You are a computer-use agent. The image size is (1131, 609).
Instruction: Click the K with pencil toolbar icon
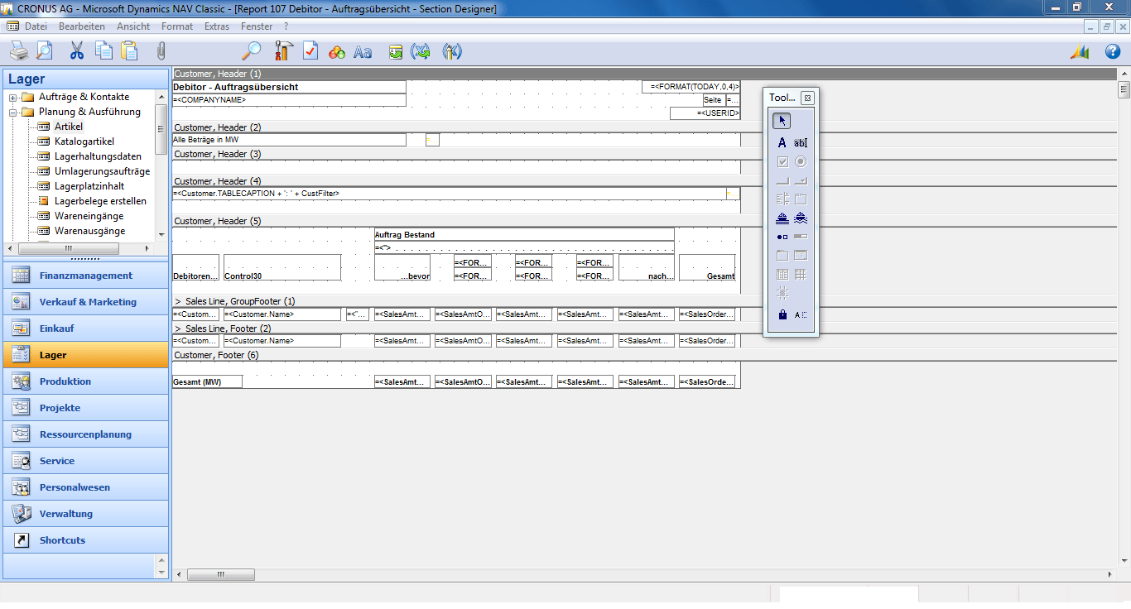[x=452, y=52]
